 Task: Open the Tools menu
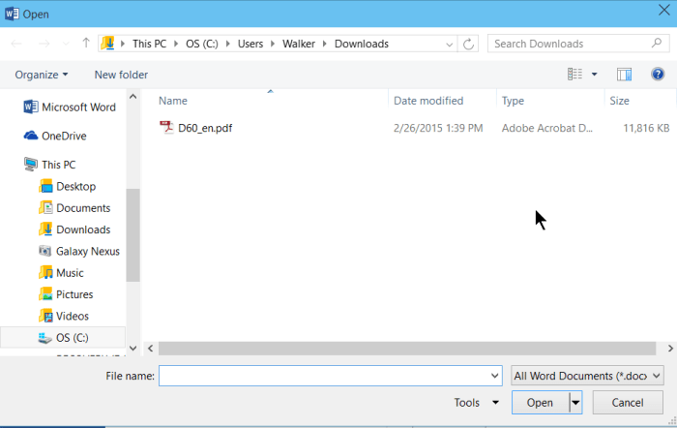pyautogui.click(x=477, y=403)
